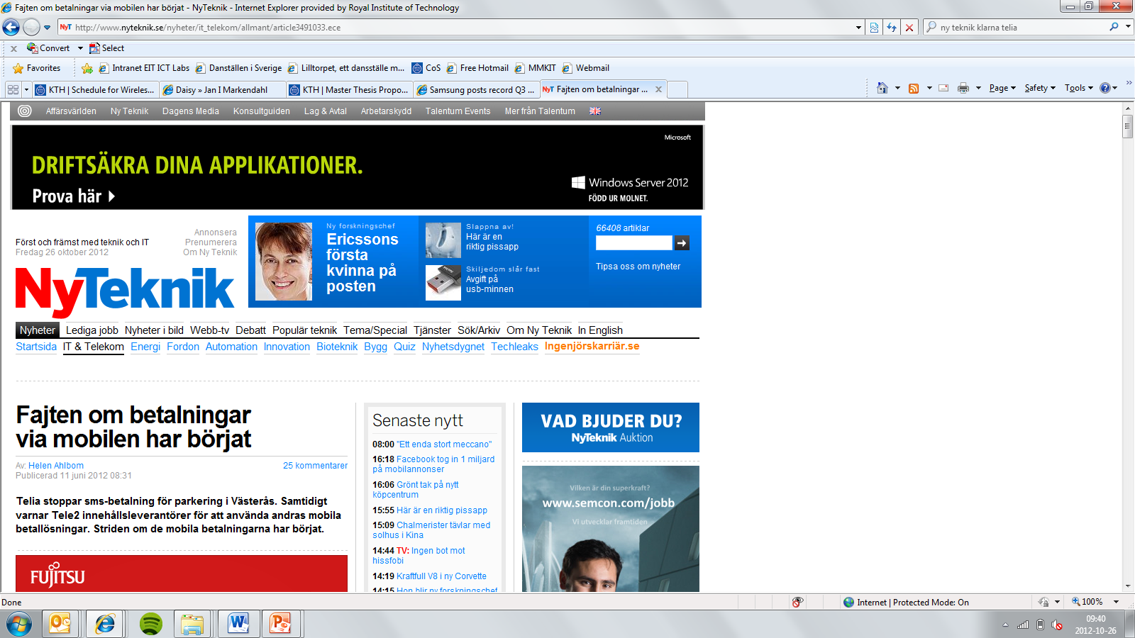This screenshot has height=638, width=1135.
Task: Click the VAD BJUDER DU auction banner
Action: 611,427
